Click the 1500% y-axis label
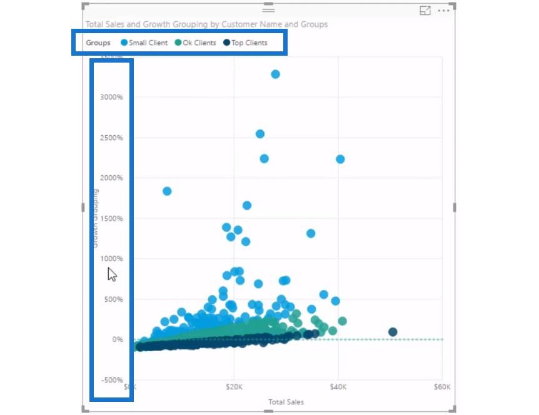The height and width of the screenshot is (415, 539). (111, 218)
